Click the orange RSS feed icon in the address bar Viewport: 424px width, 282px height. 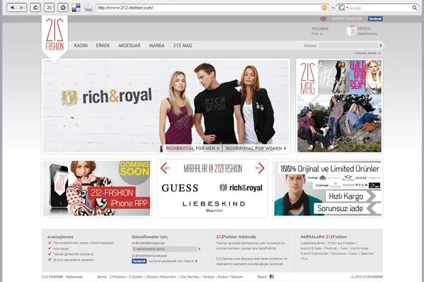324,8
